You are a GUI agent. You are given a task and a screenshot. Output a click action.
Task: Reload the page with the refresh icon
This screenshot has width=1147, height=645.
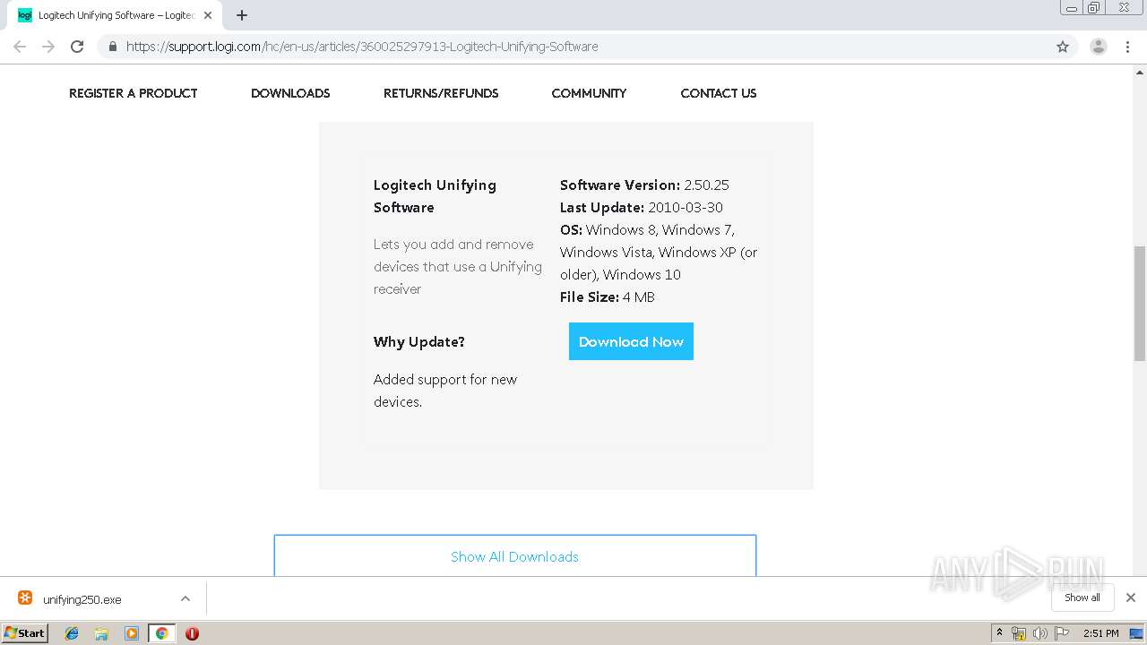(77, 47)
